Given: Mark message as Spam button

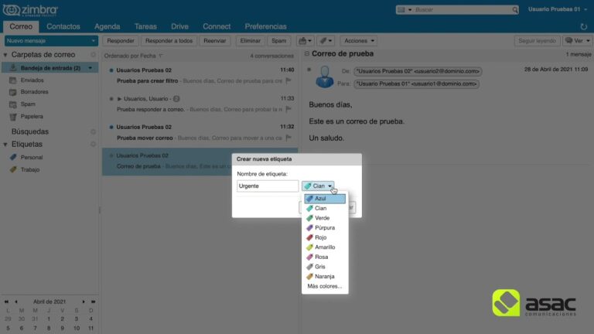Looking at the screenshot, I should tap(278, 40).
